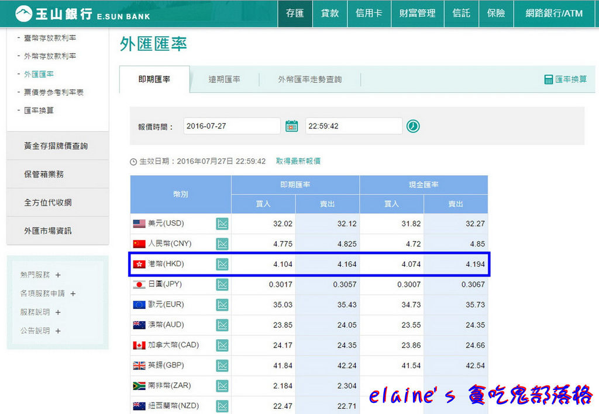Open 保管箱業務 sidebar section
The width and height of the screenshot is (599, 414).
(58, 174)
